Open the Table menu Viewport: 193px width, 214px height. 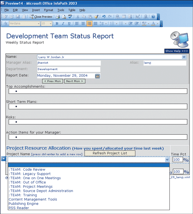(x=72, y=10)
